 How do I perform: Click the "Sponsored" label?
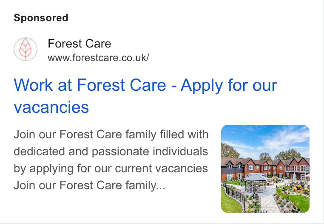(41, 18)
